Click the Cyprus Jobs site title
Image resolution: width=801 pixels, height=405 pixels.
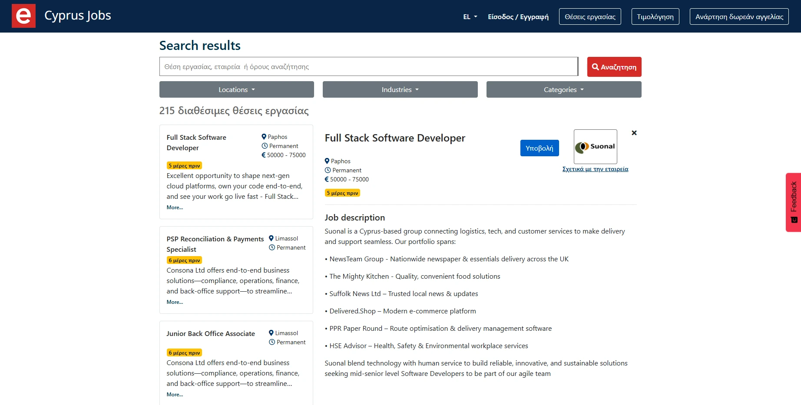point(78,16)
